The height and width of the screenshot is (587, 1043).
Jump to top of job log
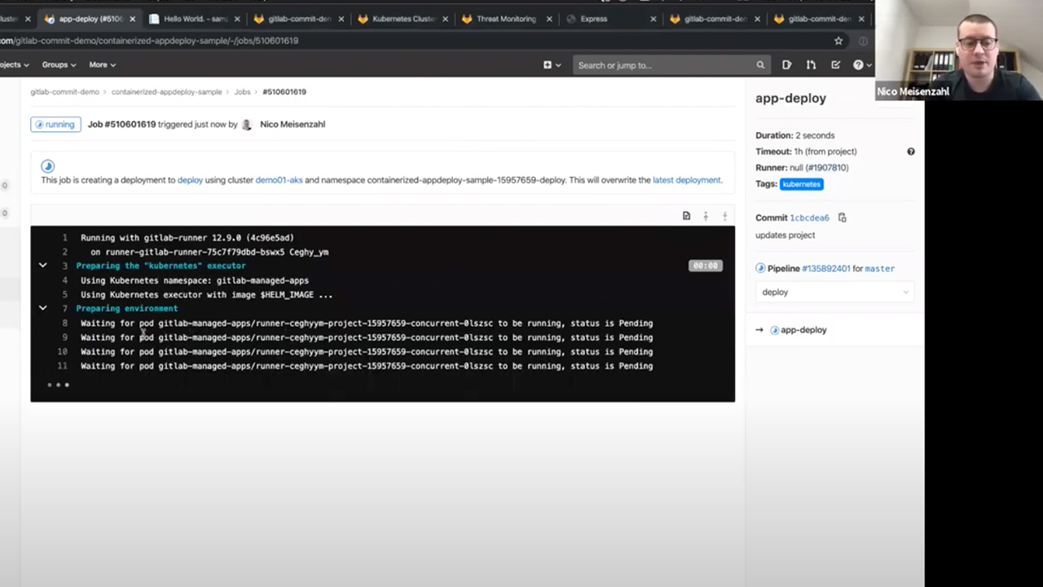click(706, 216)
